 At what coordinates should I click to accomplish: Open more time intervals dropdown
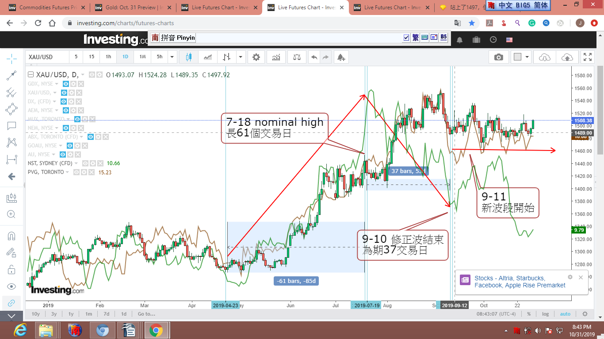click(172, 57)
